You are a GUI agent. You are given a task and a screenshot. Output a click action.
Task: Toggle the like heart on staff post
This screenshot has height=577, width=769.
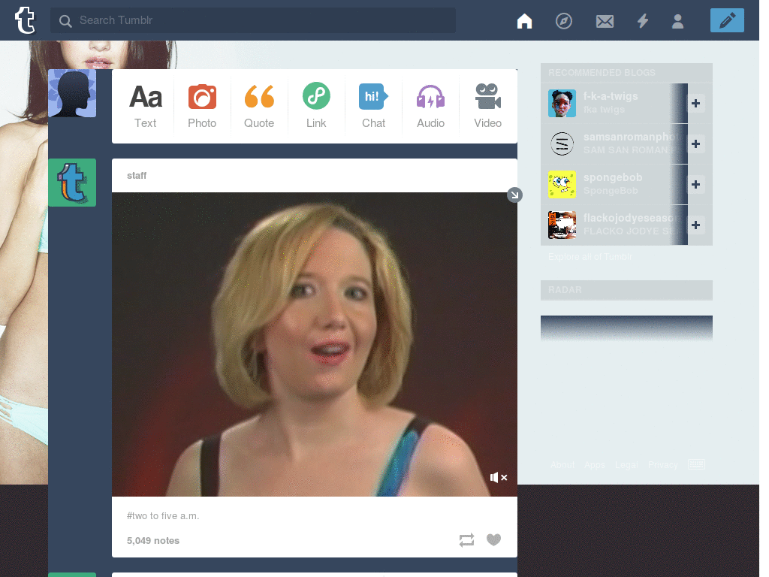493,539
